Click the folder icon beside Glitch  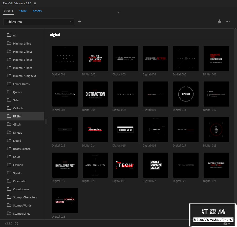(x=9, y=124)
